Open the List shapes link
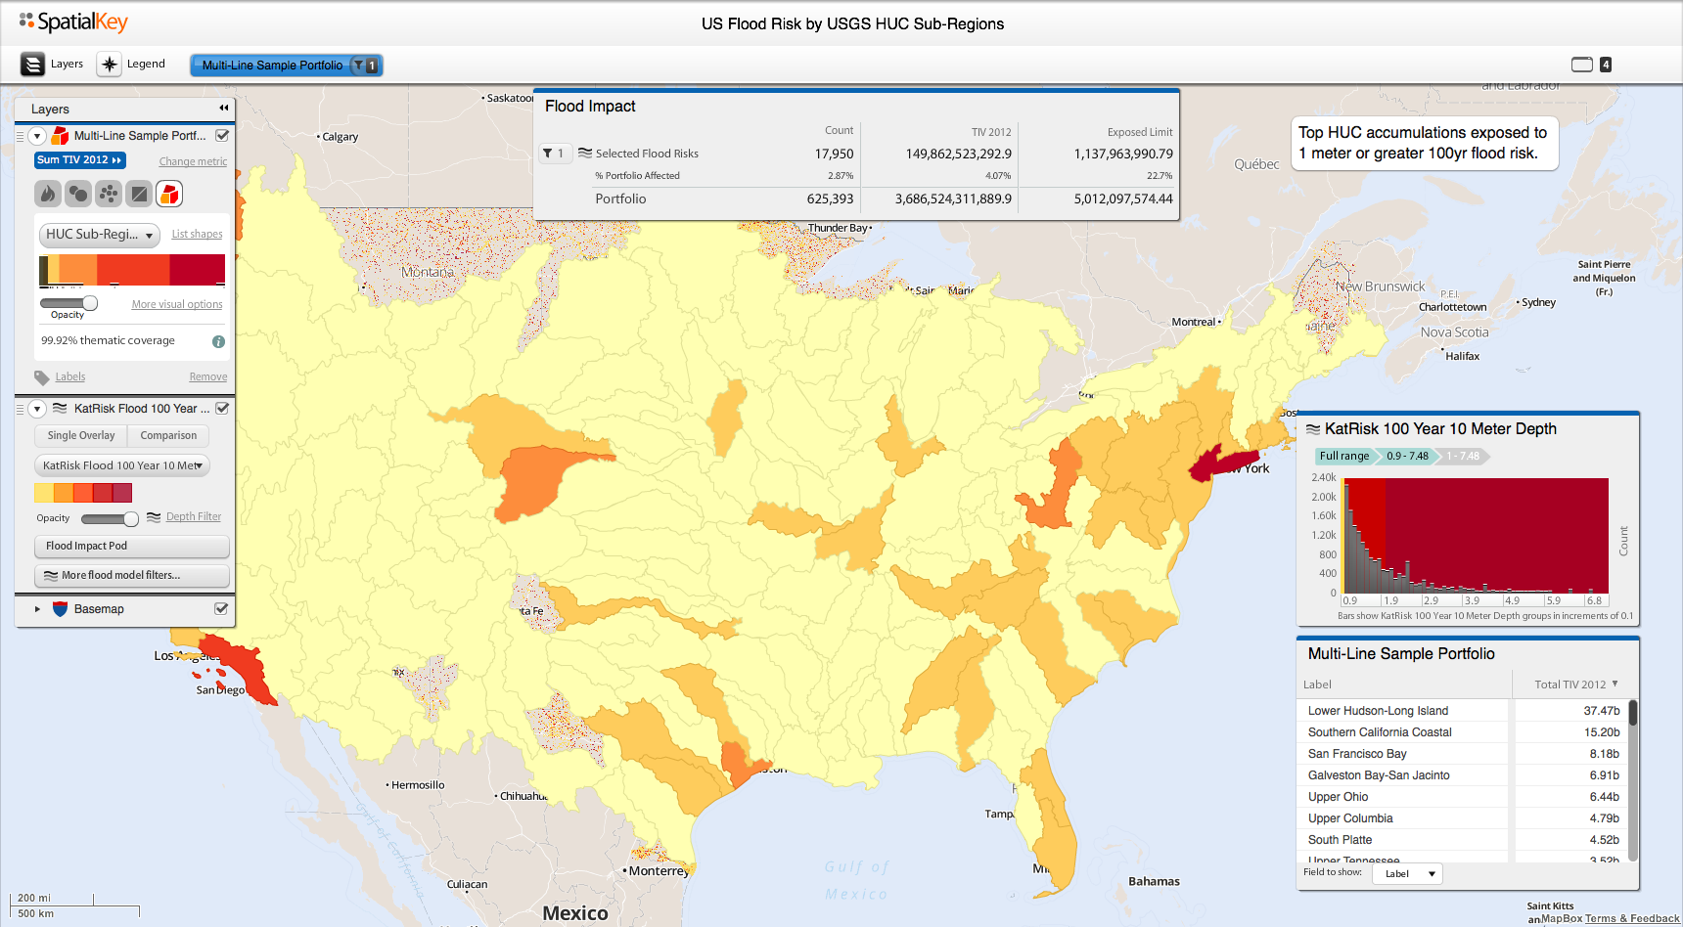The image size is (1683, 927). pyautogui.click(x=197, y=235)
